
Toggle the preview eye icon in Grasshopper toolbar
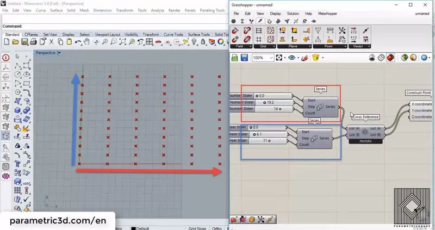[x=292, y=58]
